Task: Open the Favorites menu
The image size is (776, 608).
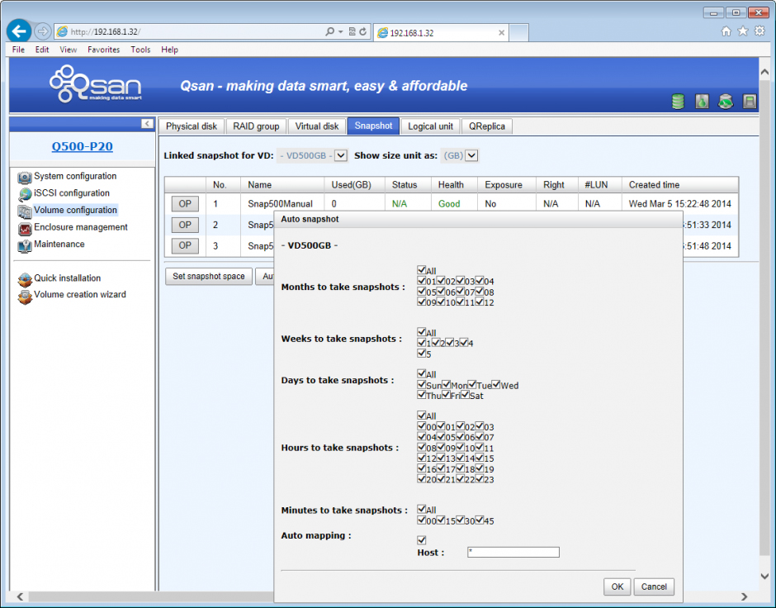Action: click(x=103, y=50)
